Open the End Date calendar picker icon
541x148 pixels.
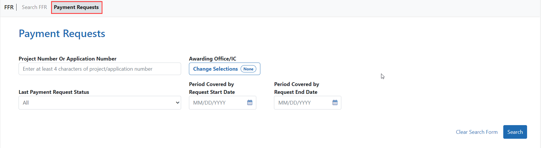pyautogui.click(x=335, y=103)
